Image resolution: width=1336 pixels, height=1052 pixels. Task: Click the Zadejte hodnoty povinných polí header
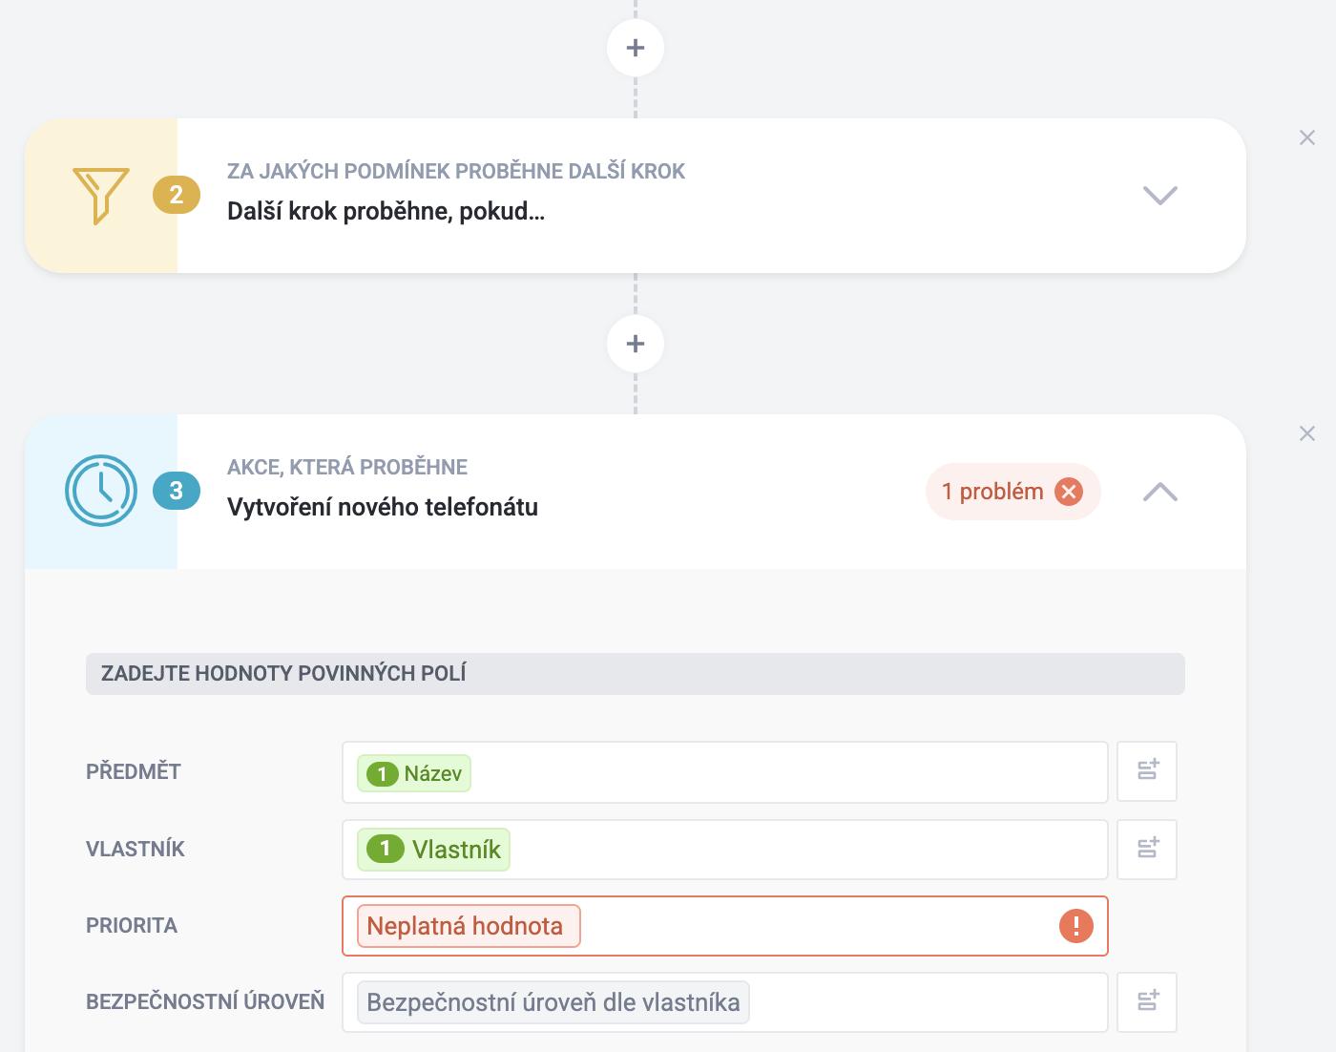(636, 674)
